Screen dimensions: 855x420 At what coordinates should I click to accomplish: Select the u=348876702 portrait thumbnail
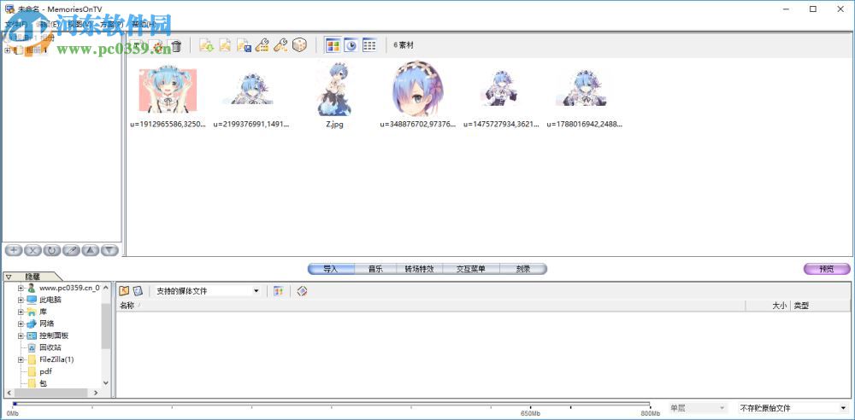pos(418,89)
